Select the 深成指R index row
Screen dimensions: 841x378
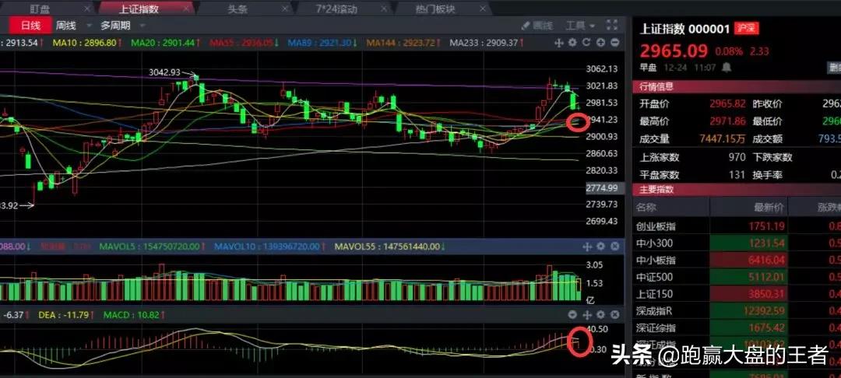pos(737,310)
